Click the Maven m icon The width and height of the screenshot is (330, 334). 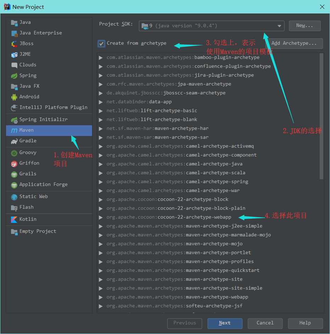point(14,130)
